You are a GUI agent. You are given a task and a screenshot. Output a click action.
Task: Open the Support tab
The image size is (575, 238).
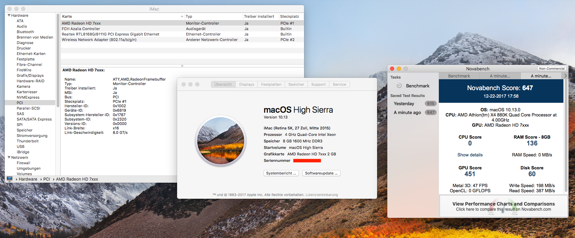[x=318, y=84]
